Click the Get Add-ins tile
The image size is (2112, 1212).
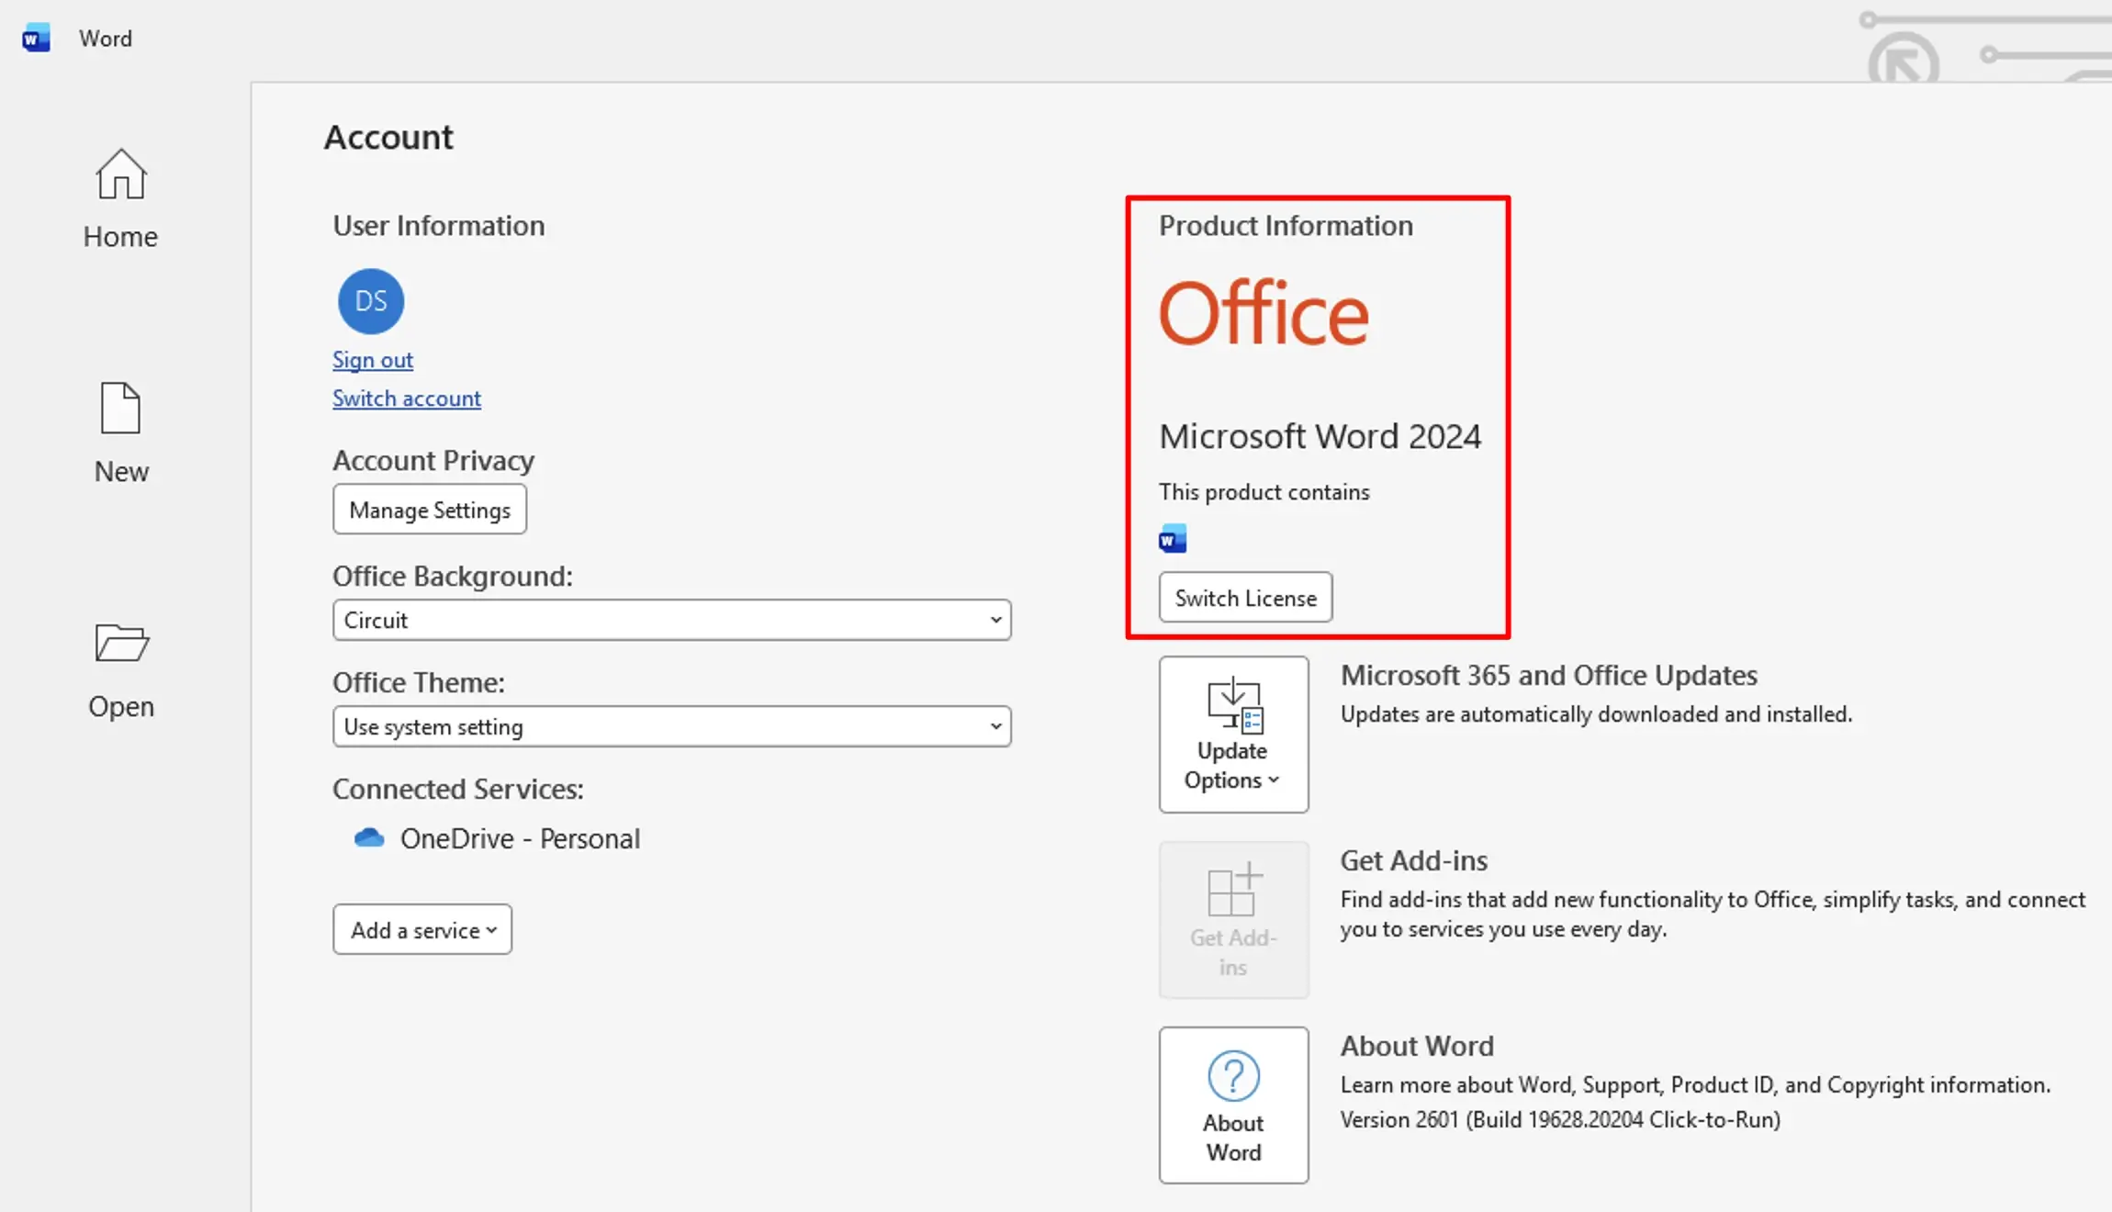(x=1233, y=920)
